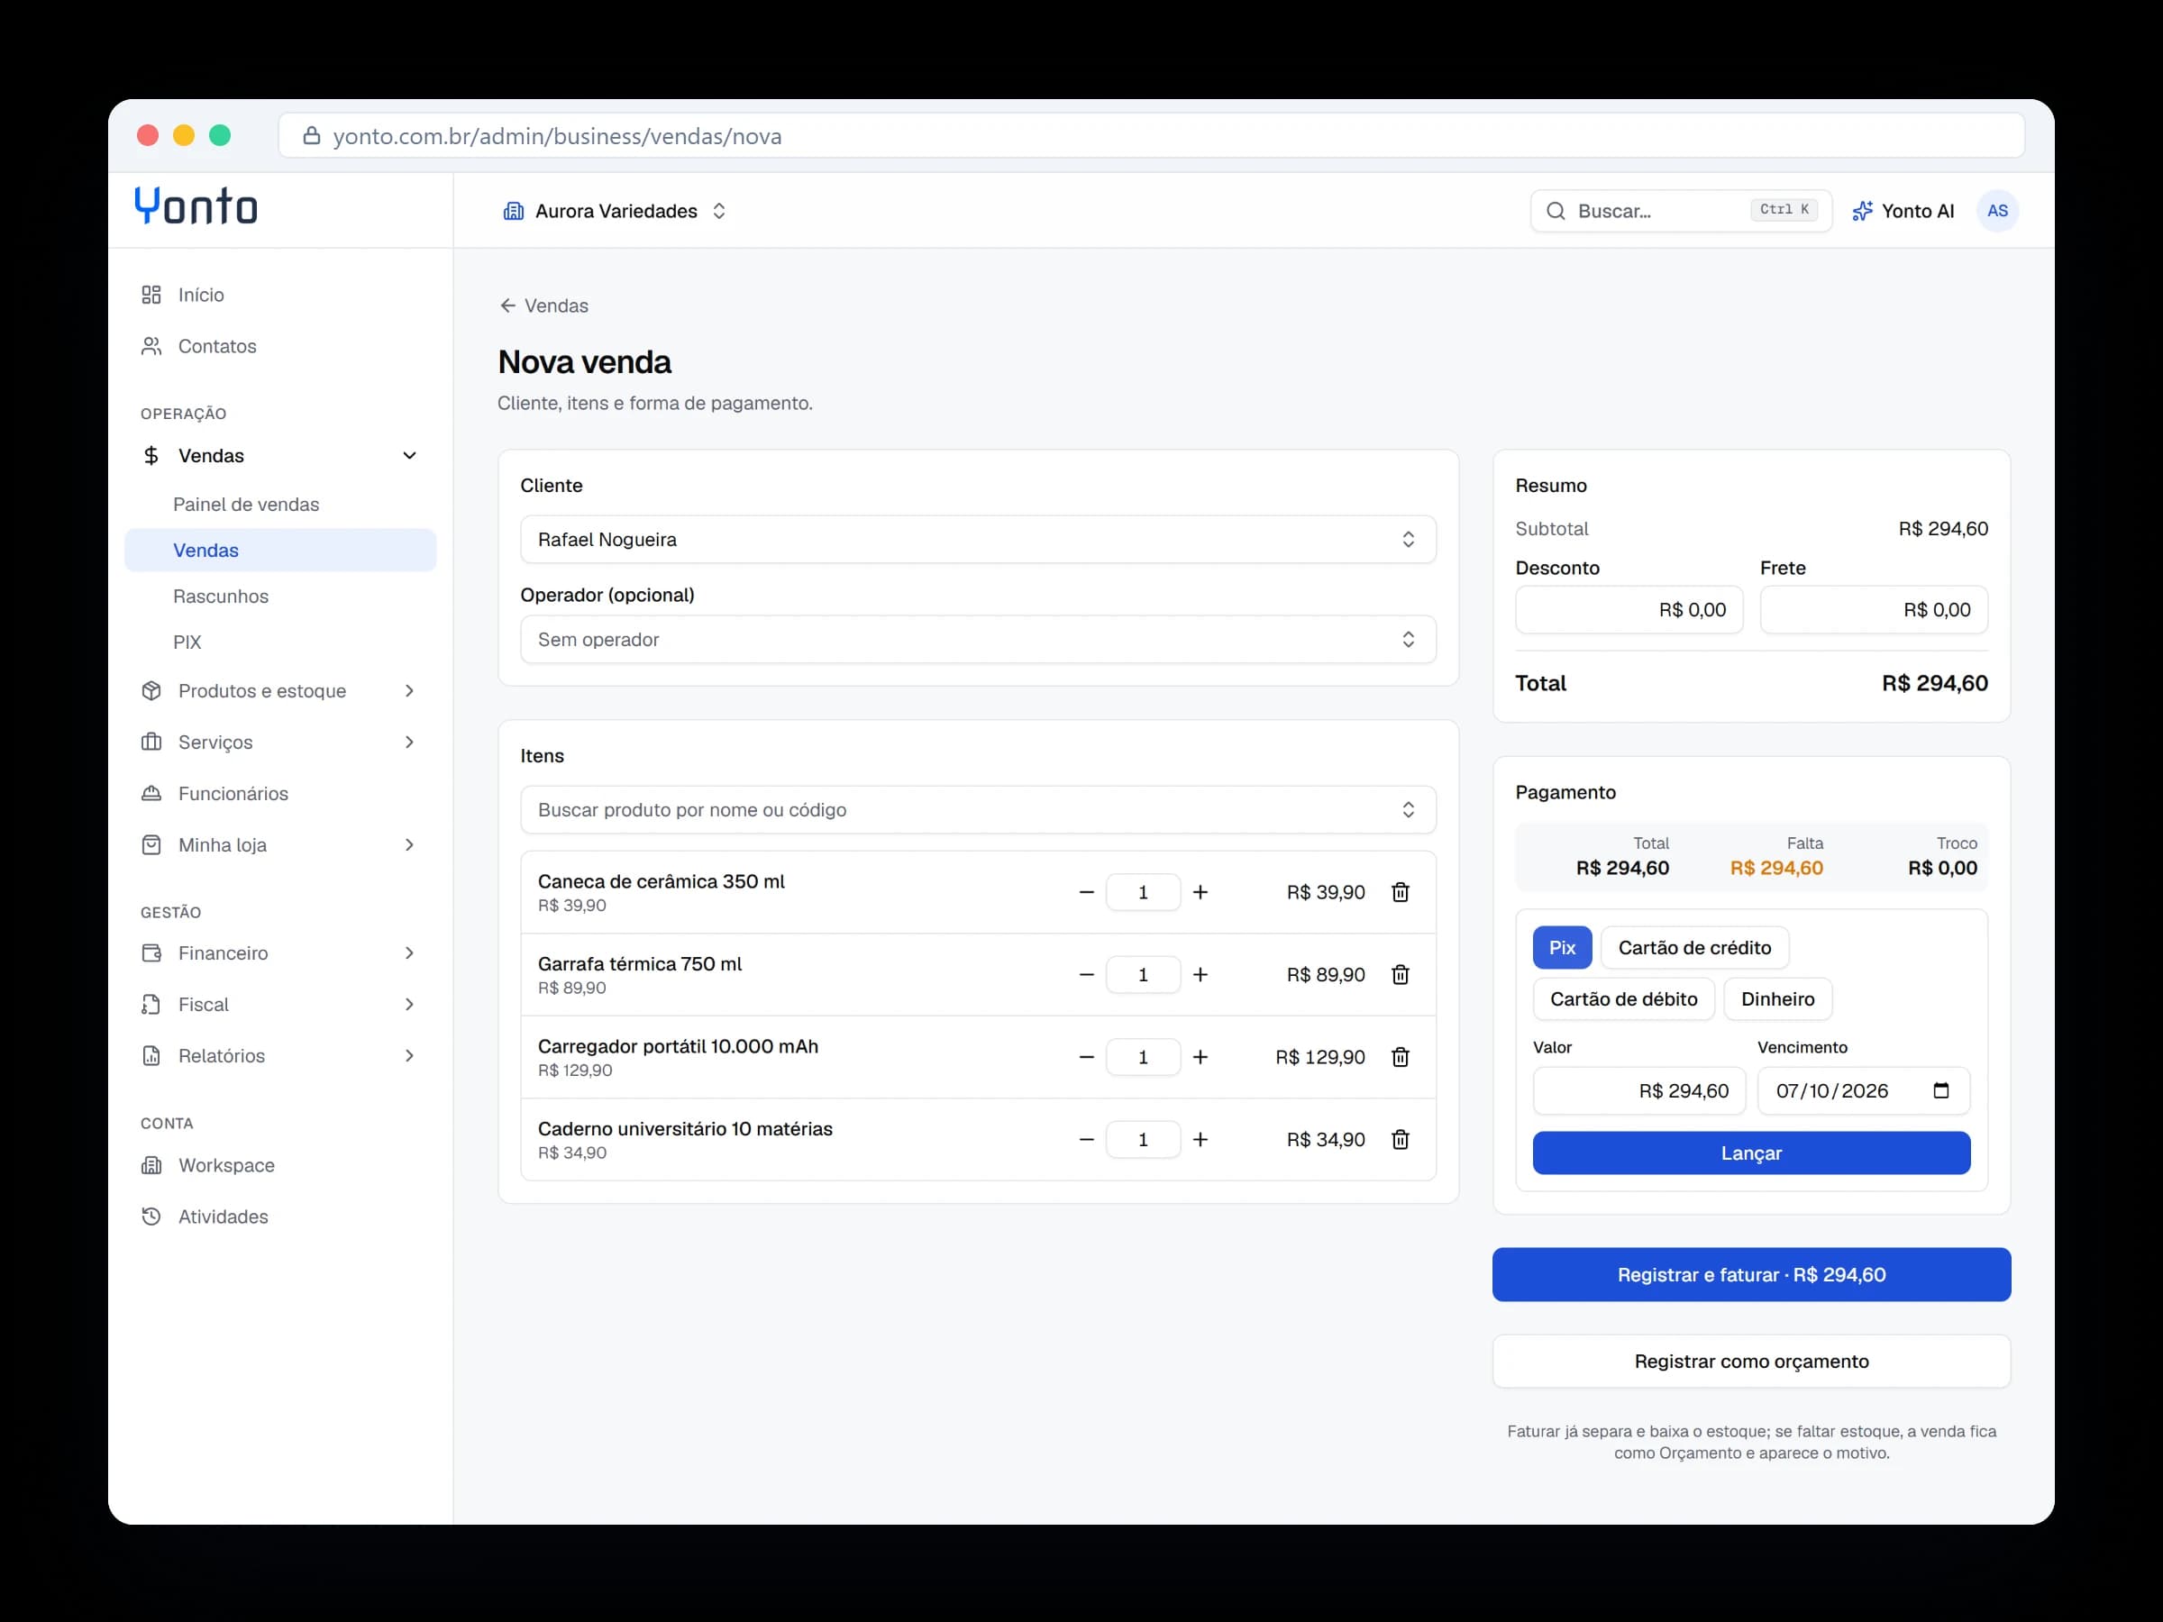Expand the Relatórios section
The height and width of the screenshot is (1622, 2163).
280,1056
